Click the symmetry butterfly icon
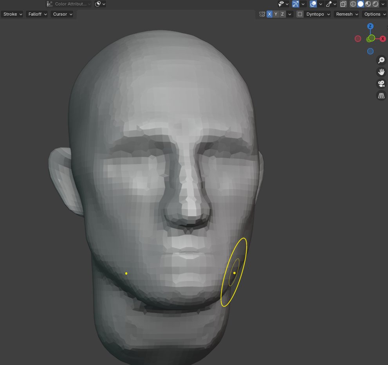 tap(262, 14)
